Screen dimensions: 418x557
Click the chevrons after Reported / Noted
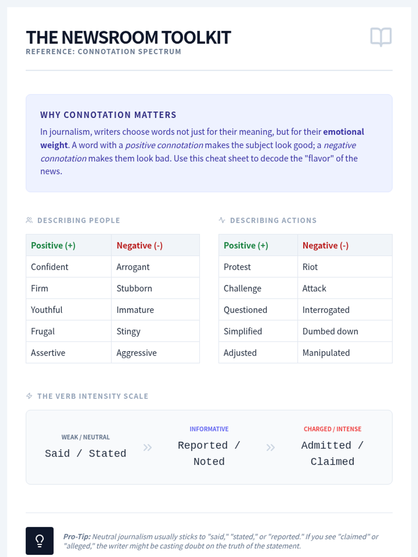pos(270,447)
